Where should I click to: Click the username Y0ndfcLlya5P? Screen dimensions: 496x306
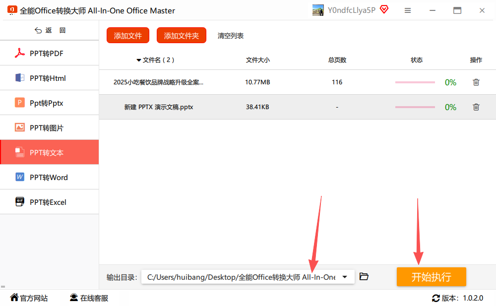pos(352,10)
